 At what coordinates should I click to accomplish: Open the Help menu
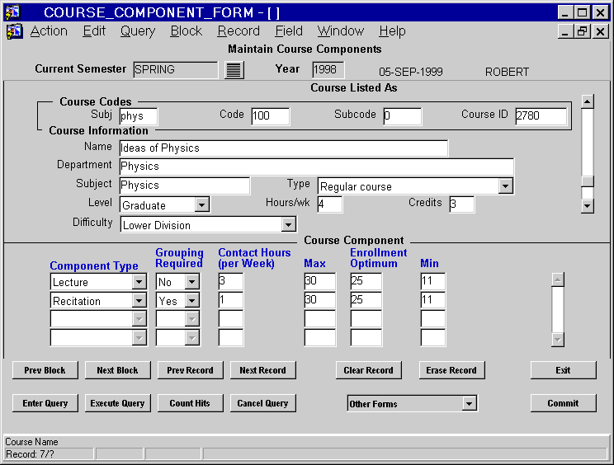(392, 31)
